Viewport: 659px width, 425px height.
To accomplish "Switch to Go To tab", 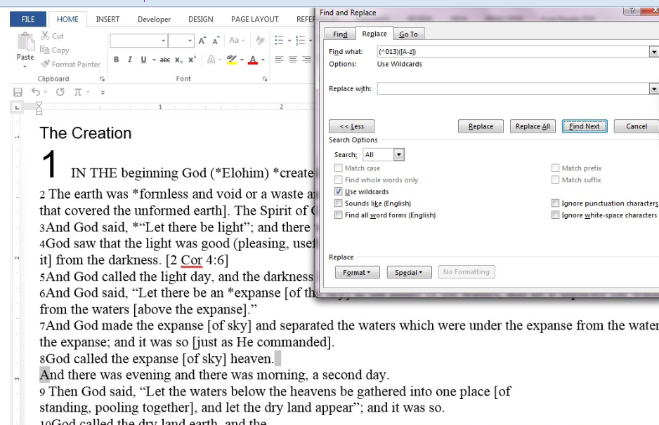I will point(408,34).
